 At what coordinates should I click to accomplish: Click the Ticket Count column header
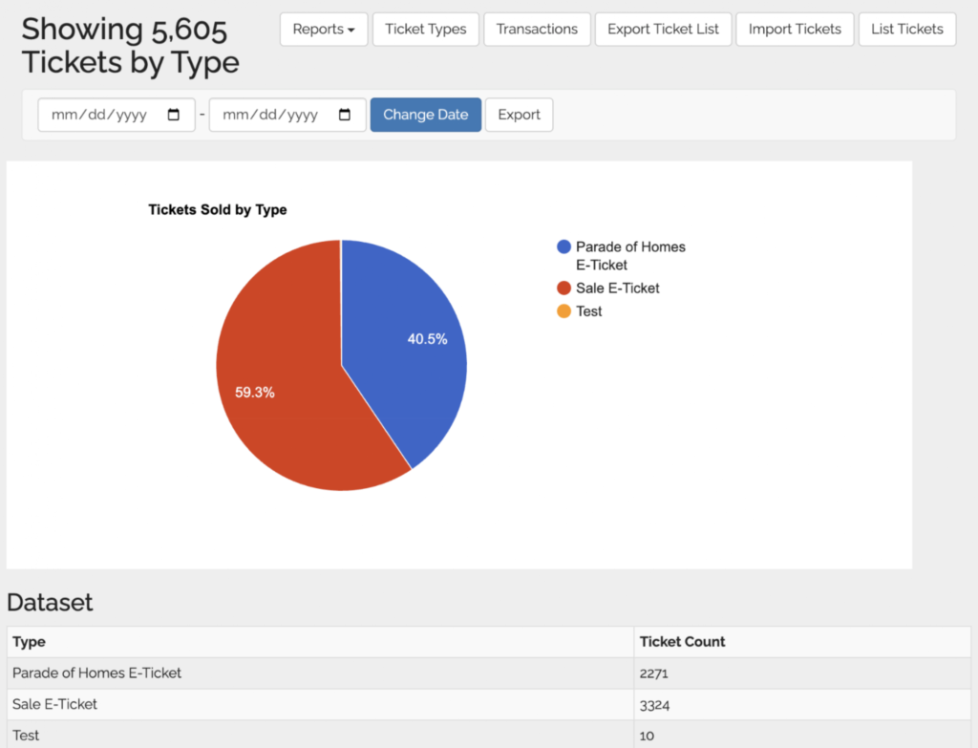click(x=682, y=642)
